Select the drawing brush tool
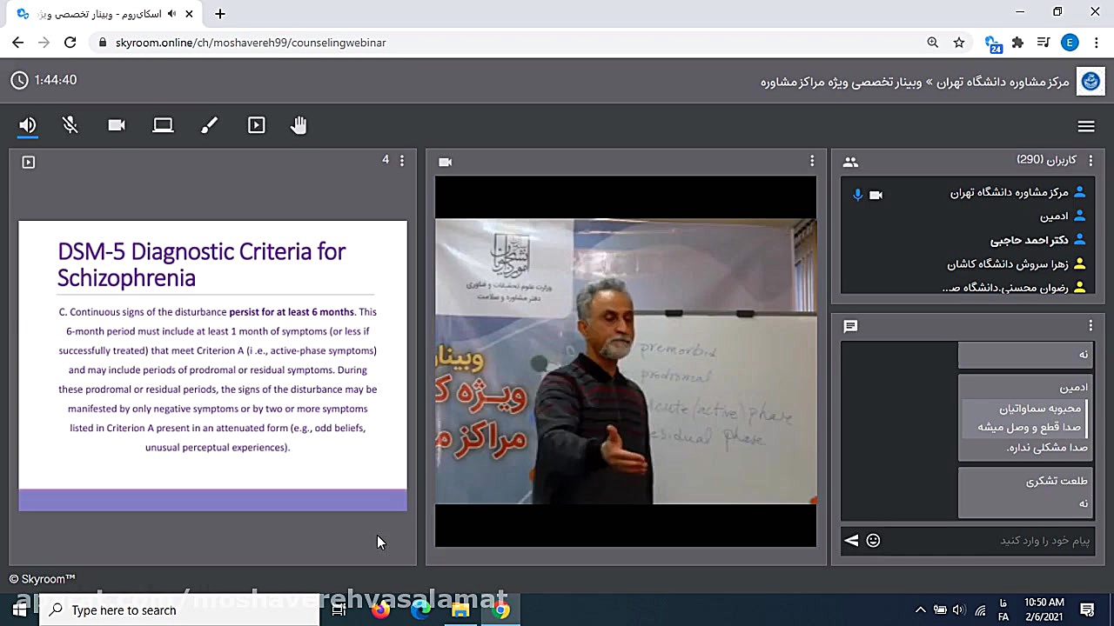Screen dimensions: 1114x626 [x=209, y=125]
